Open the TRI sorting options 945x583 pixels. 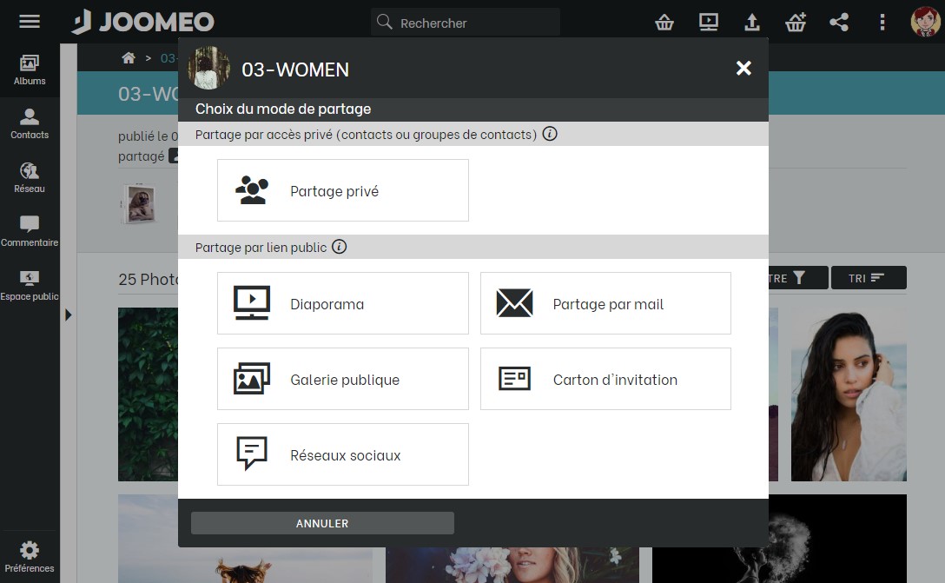point(869,277)
